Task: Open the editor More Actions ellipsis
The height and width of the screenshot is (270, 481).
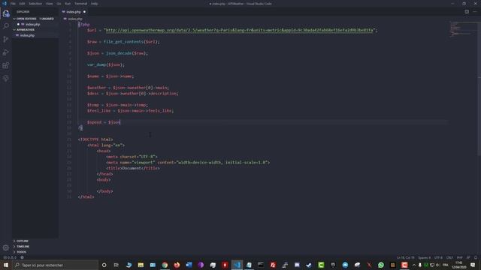Action: coord(475,12)
